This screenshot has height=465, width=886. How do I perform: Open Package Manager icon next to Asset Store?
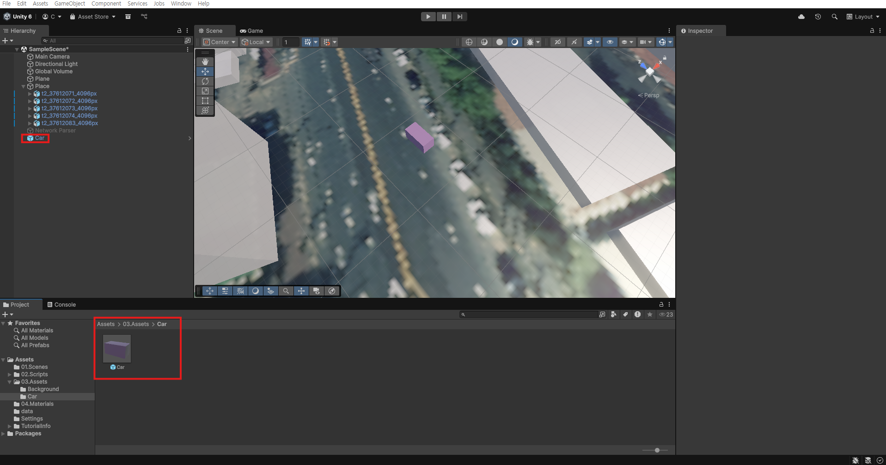tap(128, 17)
